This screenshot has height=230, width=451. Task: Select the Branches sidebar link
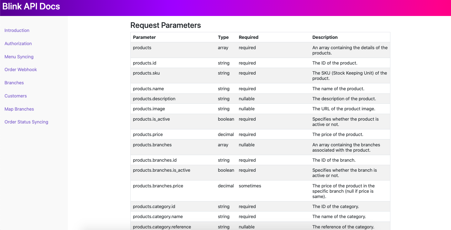(x=14, y=83)
